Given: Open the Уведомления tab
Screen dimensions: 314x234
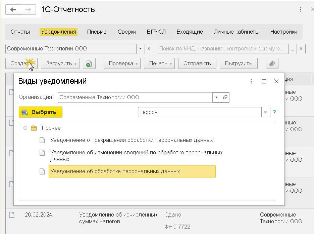Looking at the screenshot, I should (x=59, y=32).
